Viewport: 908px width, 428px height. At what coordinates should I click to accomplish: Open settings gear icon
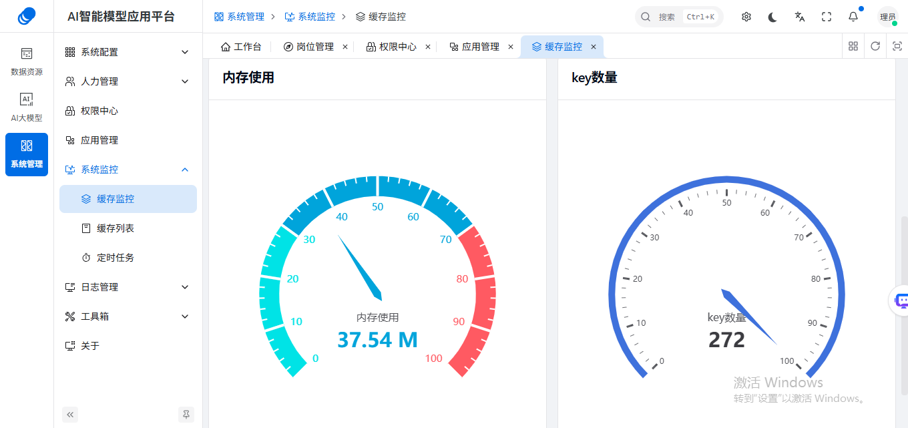[x=746, y=17]
